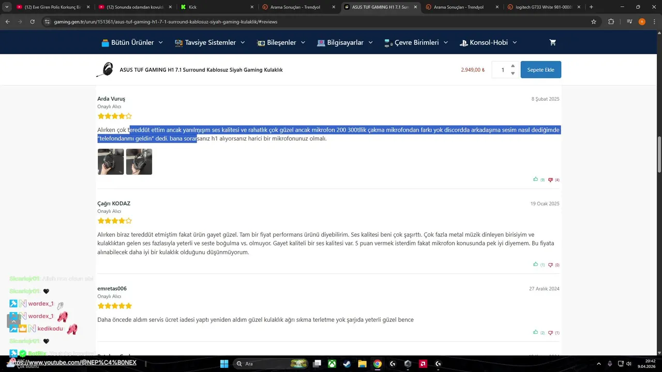The height and width of the screenshot is (372, 662).
Task: Expand the Tavsiye Sistemler menu
Action: tap(210, 42)
